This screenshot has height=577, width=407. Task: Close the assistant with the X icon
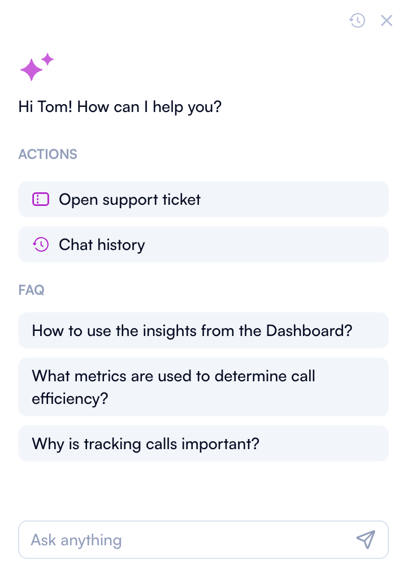387,20
